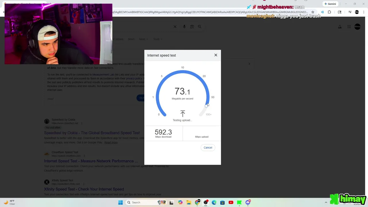Click the Xfinity site favicon
Image resolution: width=368 pixels, height=207 pixels.
tap(47, 182)
